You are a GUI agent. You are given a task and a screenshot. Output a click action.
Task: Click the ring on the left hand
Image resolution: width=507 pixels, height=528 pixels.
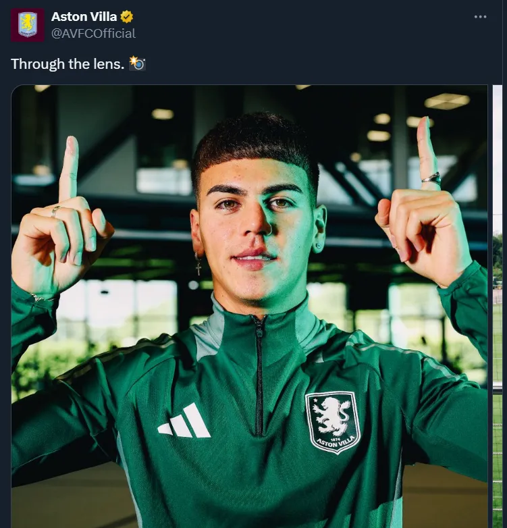point(55,211)
